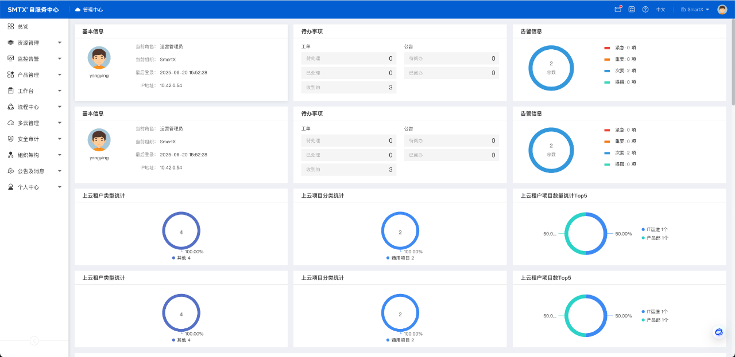Open the help question mark icon
Image resolution: width=735 pixels, height=357 pixels.
pos(645,9)
